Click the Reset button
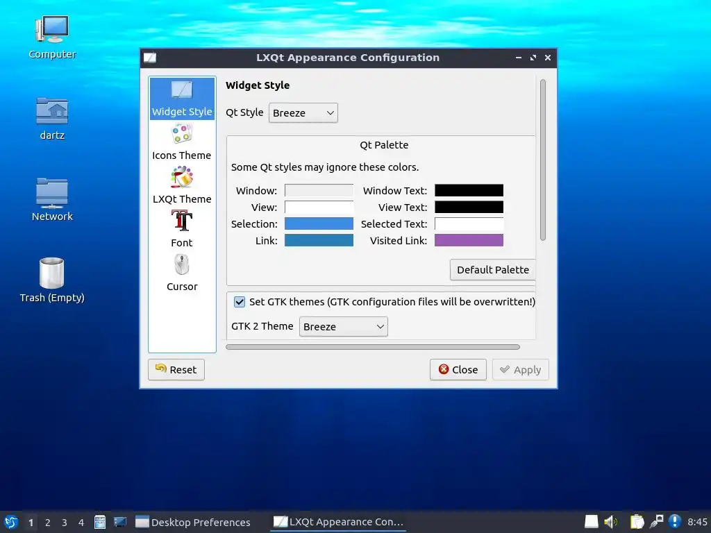The width and height of the screenshot is (711, 533). pos(176,370)
